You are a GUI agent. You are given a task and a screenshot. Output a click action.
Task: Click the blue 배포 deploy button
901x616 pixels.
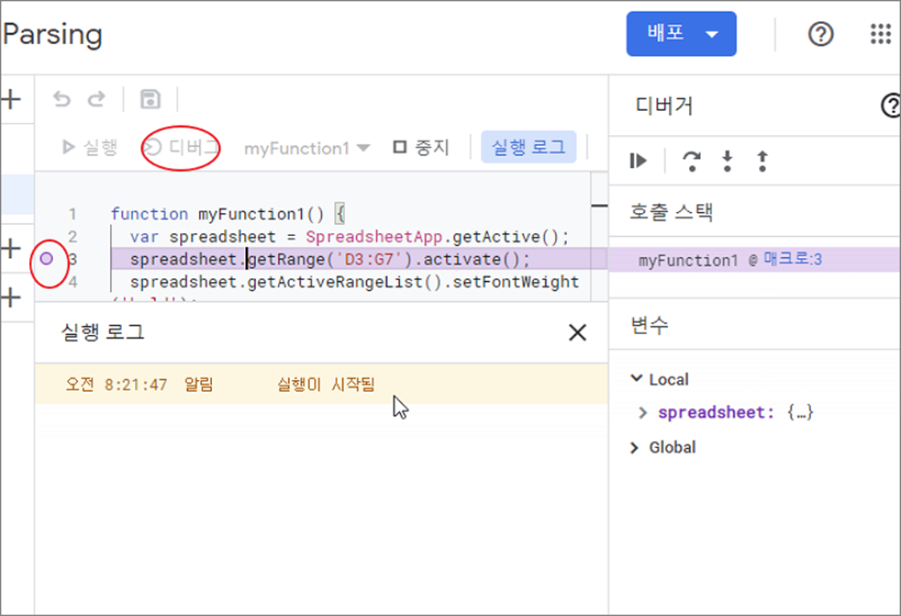[681, 34]
